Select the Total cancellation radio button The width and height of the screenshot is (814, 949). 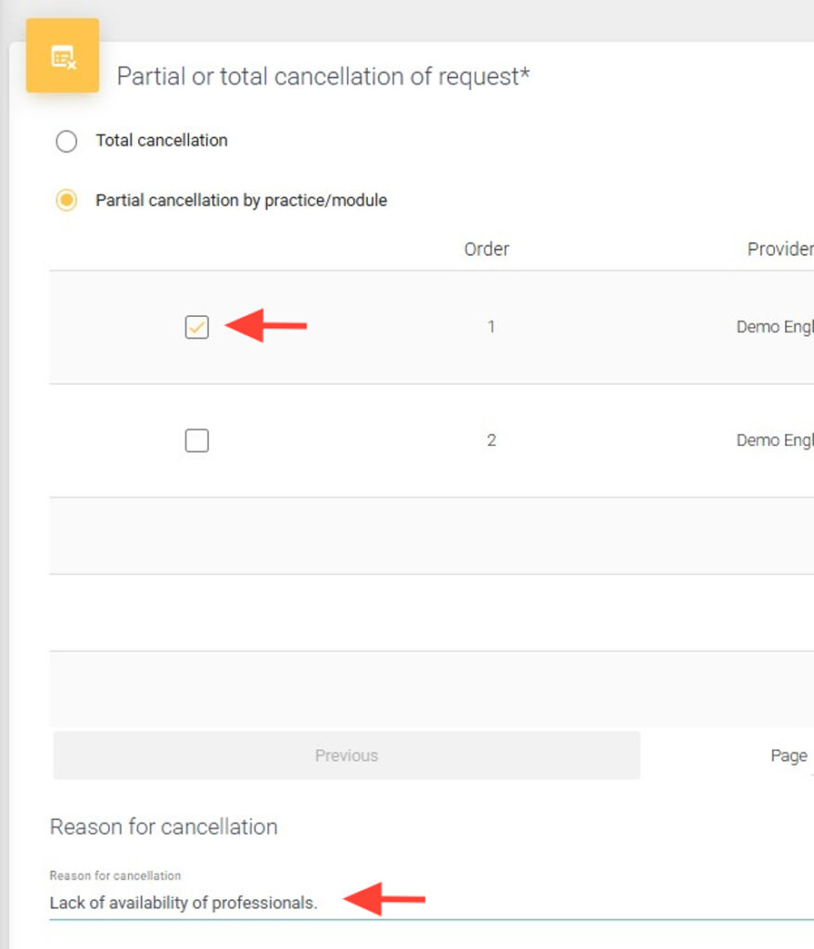[x=67, y=142]
